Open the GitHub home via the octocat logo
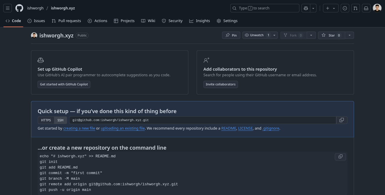 coord(19,8)
